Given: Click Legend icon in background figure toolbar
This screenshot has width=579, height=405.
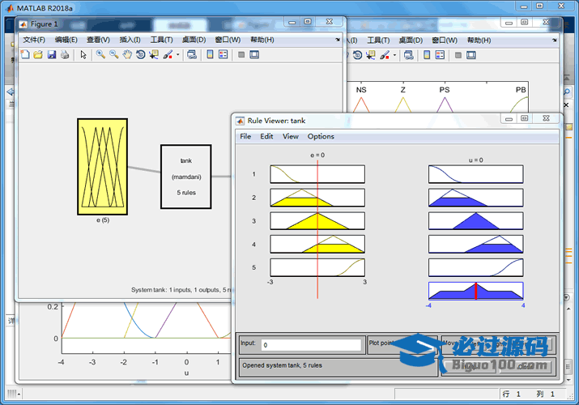Looking at the screenshot, I should [440, 55].
